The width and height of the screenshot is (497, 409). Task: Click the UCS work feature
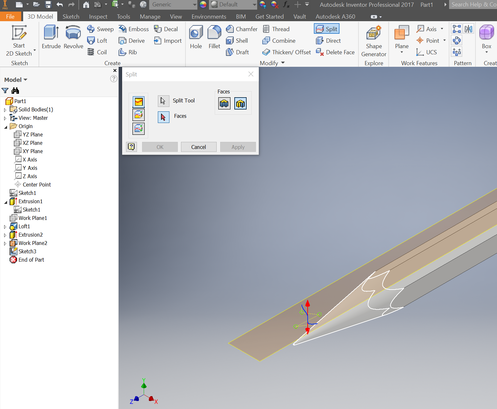[x=427, y=52]
